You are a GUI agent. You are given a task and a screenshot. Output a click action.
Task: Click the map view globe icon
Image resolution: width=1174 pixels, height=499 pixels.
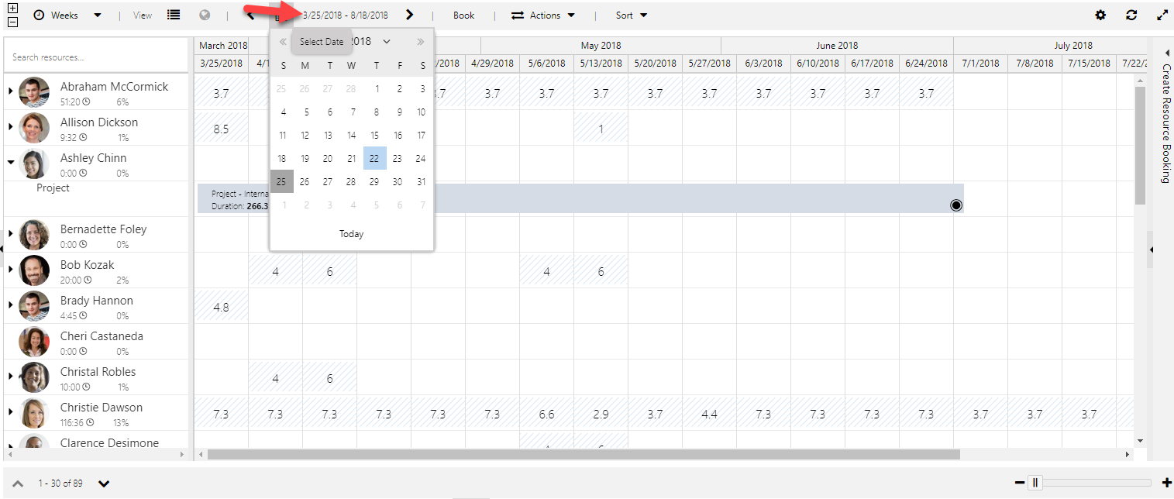click(x=205, y=15)
